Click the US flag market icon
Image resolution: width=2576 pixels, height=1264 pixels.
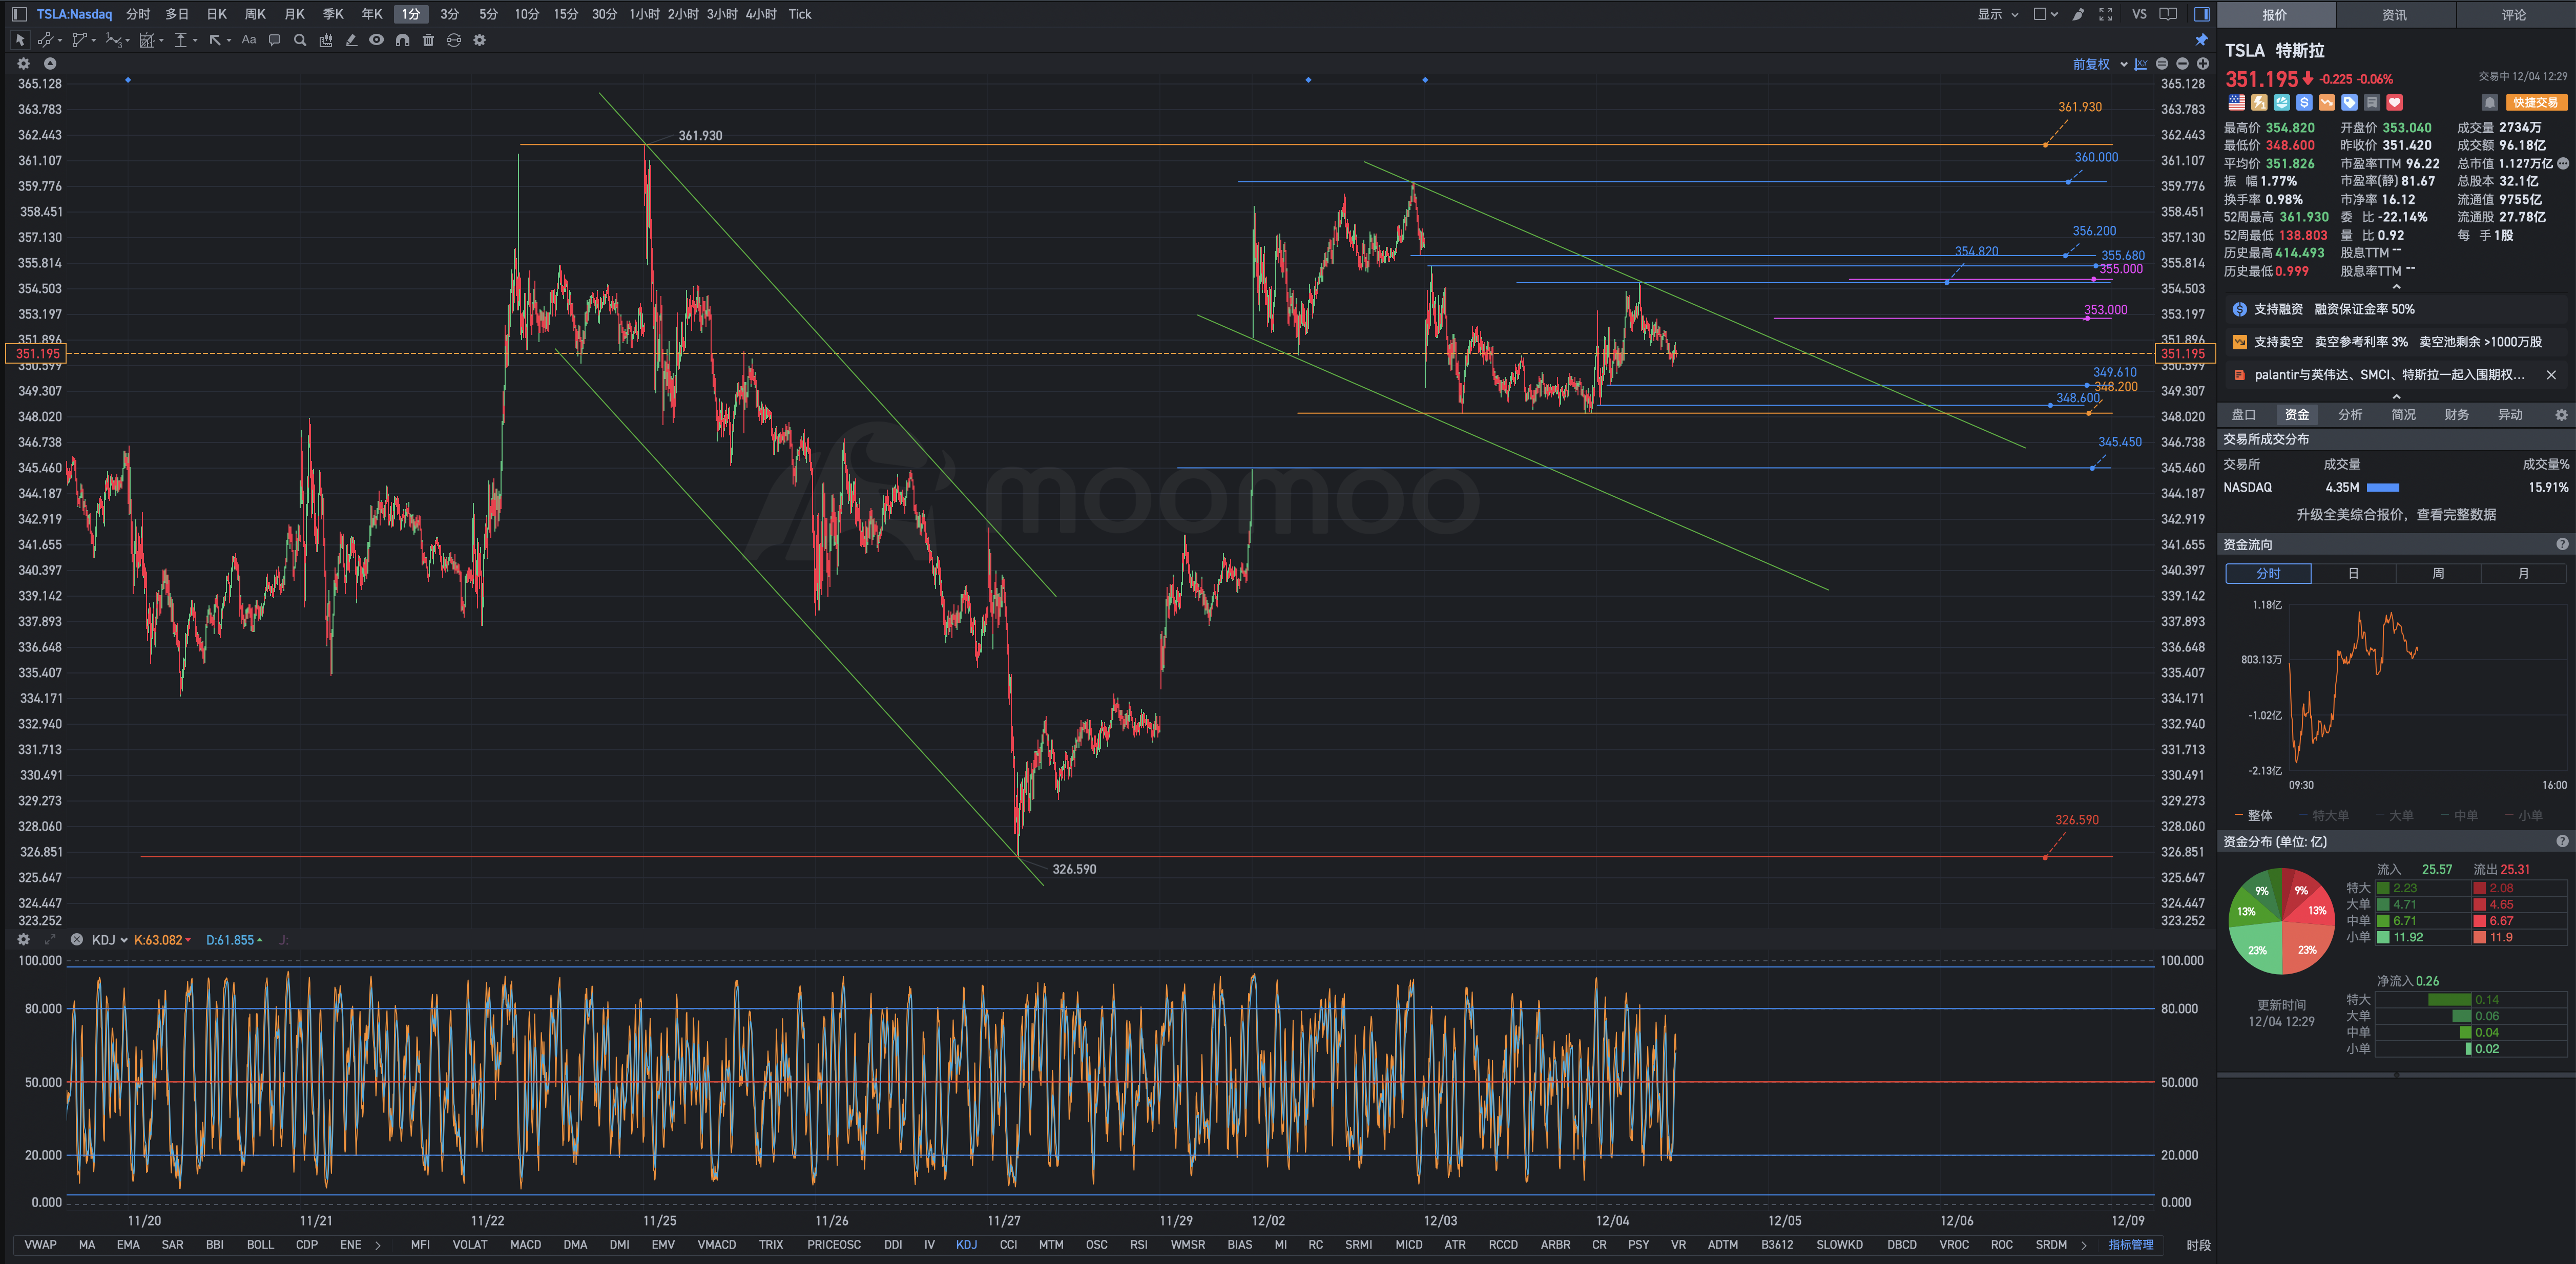[x=2236, y=102]
